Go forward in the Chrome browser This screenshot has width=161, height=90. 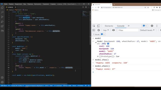click(96, 7)
